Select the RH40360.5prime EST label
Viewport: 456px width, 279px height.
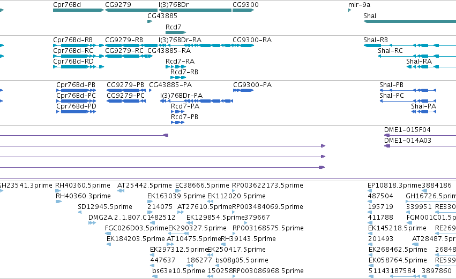(x=83, y=185)
